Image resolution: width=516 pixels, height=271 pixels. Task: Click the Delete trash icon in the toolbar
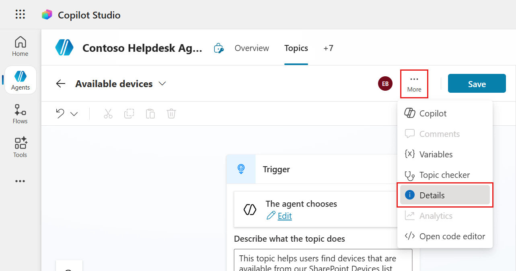pyautogui.click(x=171, y=113)
